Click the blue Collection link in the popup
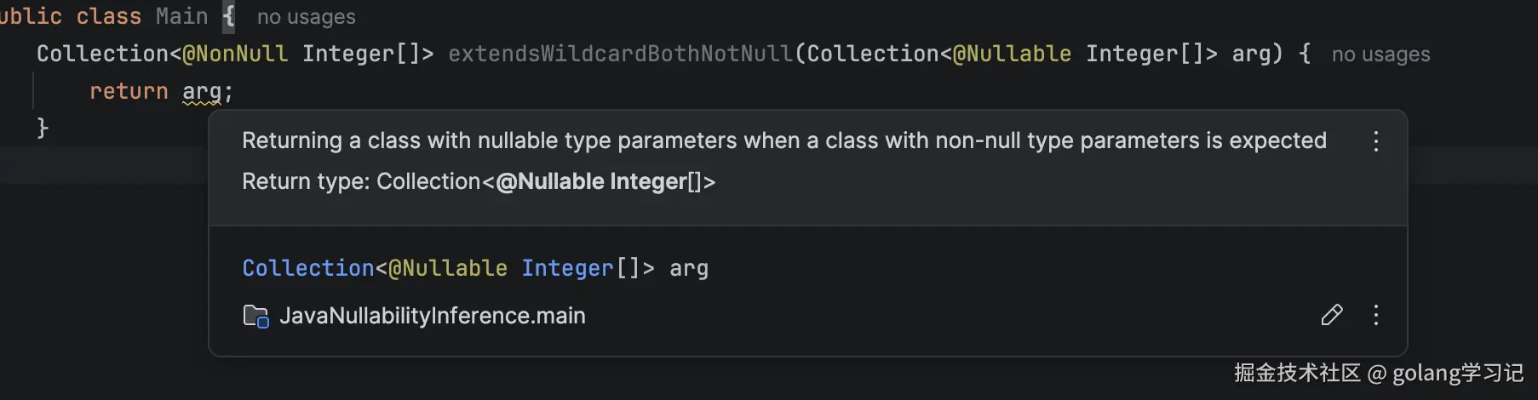Viewport: 1538px width, 400px height. [x=307, y=268]
